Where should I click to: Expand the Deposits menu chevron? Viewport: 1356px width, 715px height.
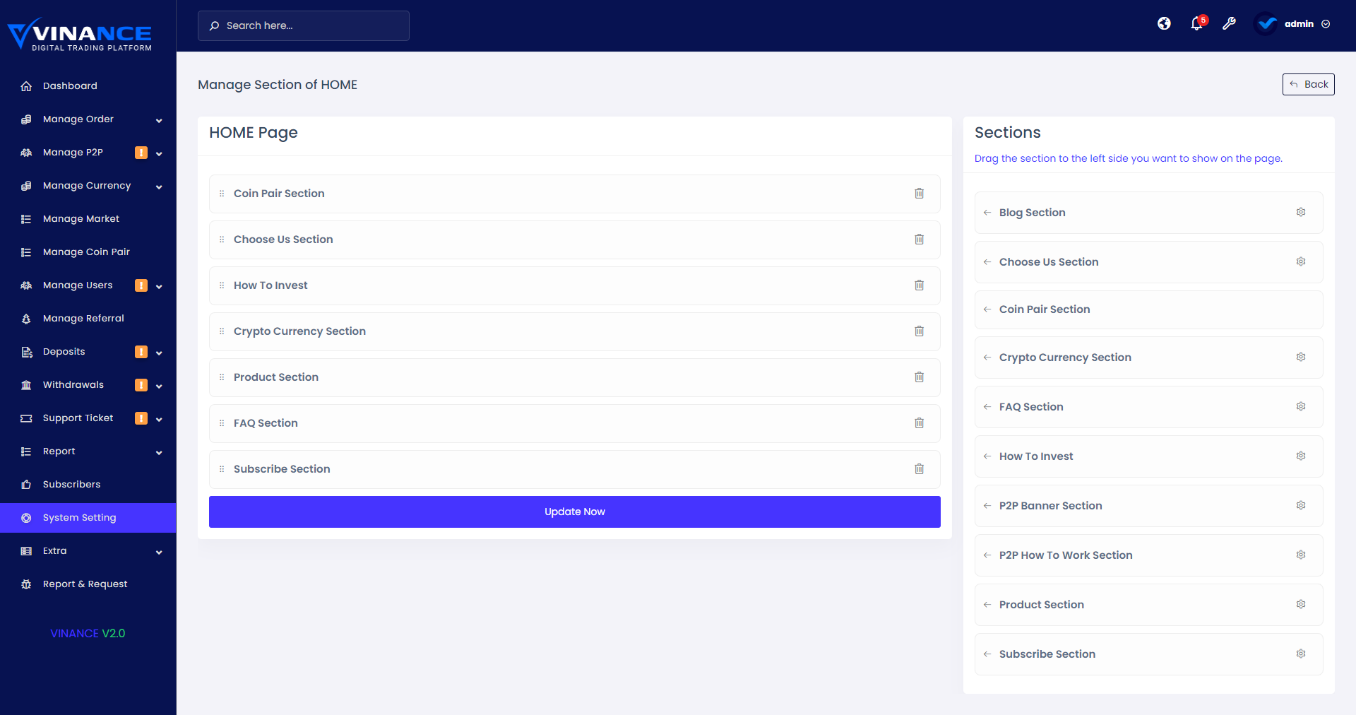tap(159, 353)
